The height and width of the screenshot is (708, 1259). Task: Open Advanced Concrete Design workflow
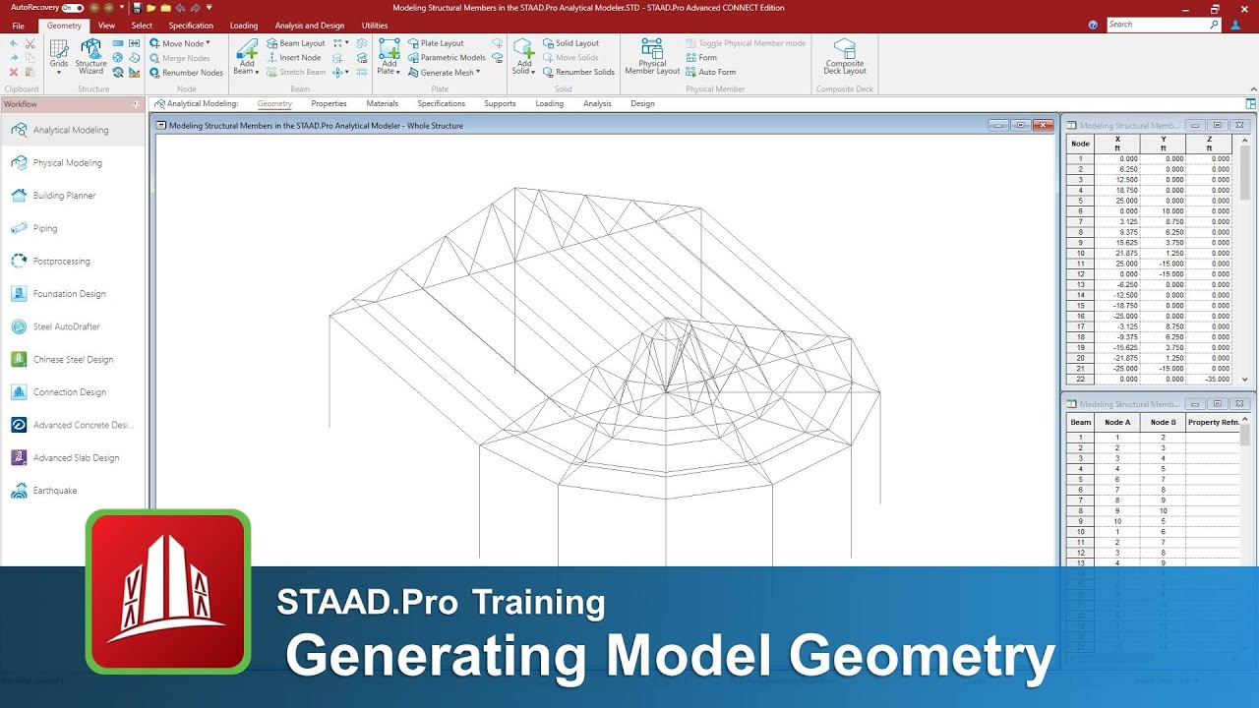tap(74, 425)
